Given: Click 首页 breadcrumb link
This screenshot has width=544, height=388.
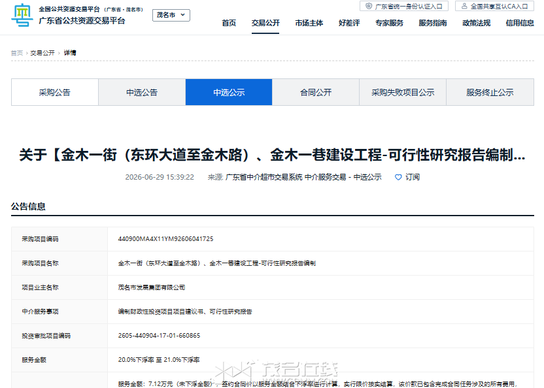Looking at the screenshot, I should 16,53.
